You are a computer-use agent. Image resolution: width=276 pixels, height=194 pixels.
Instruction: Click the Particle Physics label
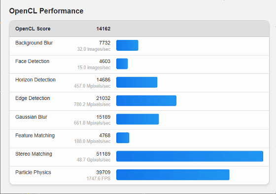pyautogui.click(x=33, y=172)
